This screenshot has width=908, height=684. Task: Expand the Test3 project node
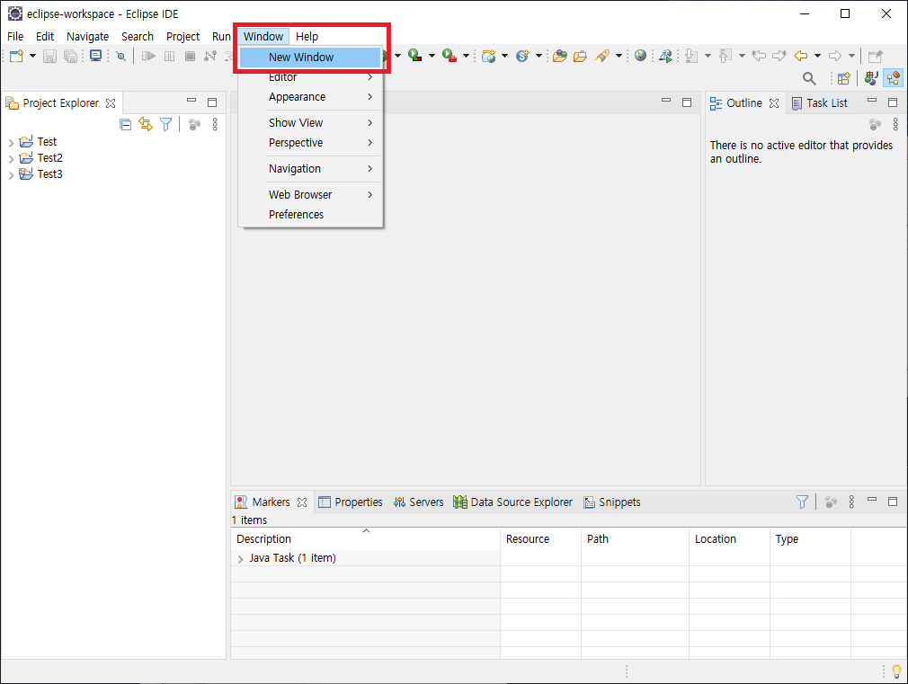tap(11, 175)
